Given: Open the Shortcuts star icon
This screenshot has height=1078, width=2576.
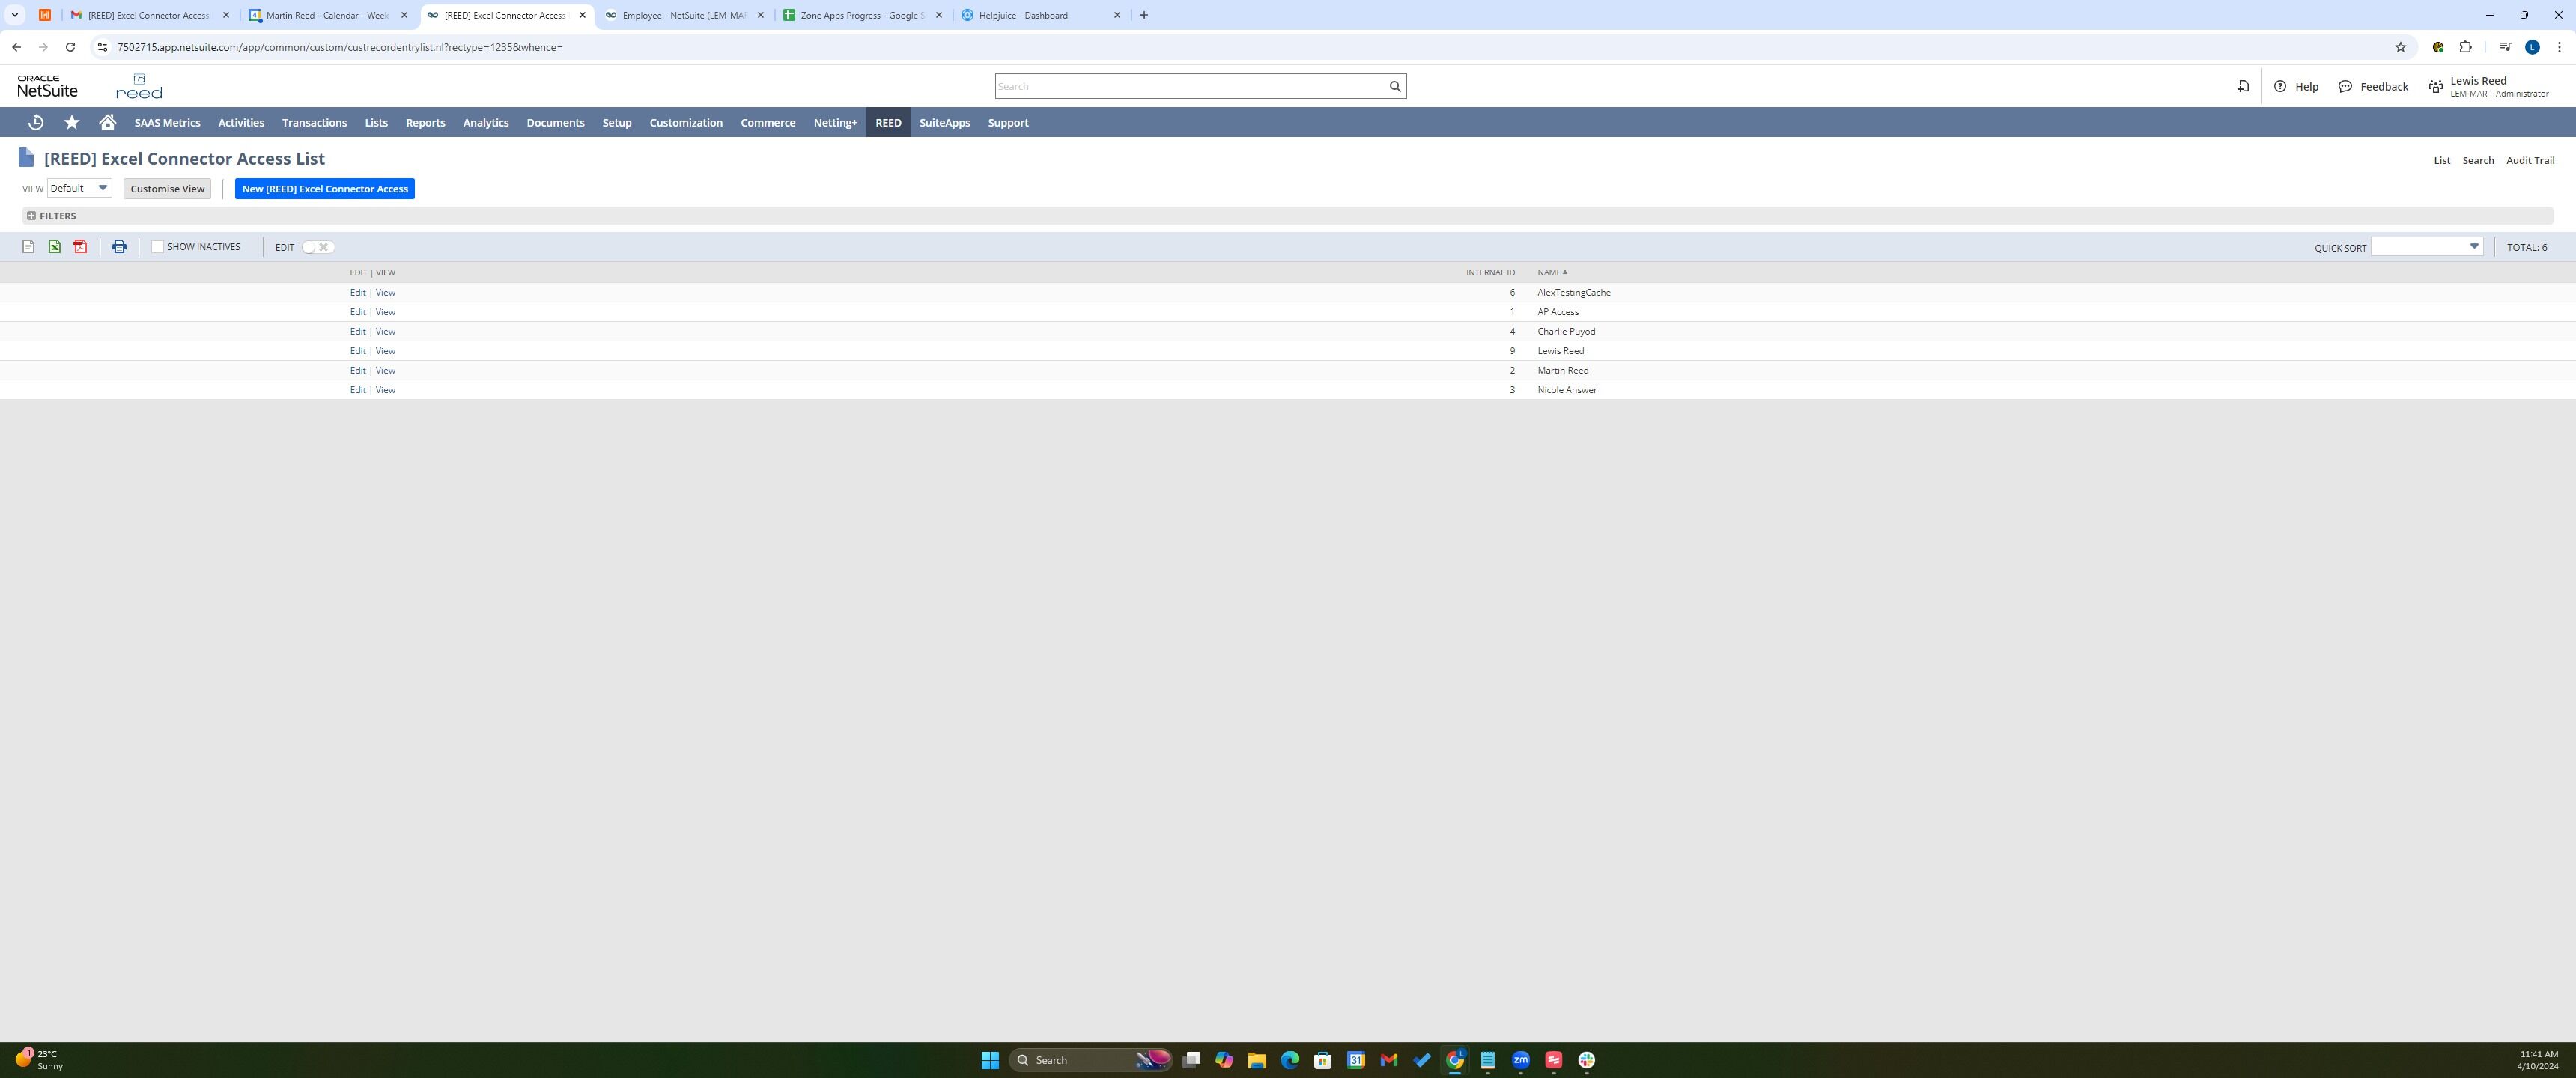Looking at the screenshot, I should click(72, 122).
